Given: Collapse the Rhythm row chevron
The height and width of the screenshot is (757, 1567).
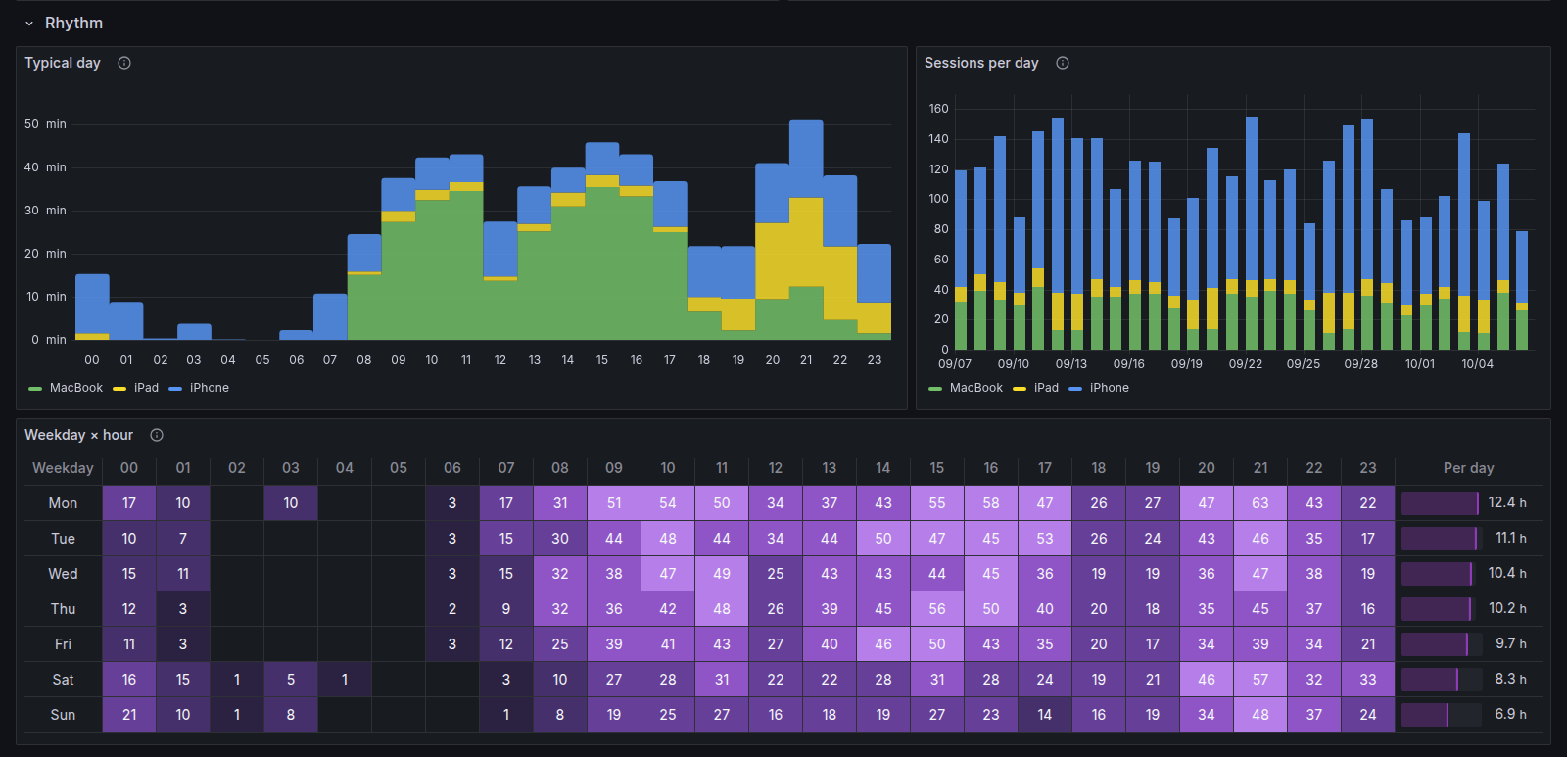Looking at the screenshot, I should point(29,24).
